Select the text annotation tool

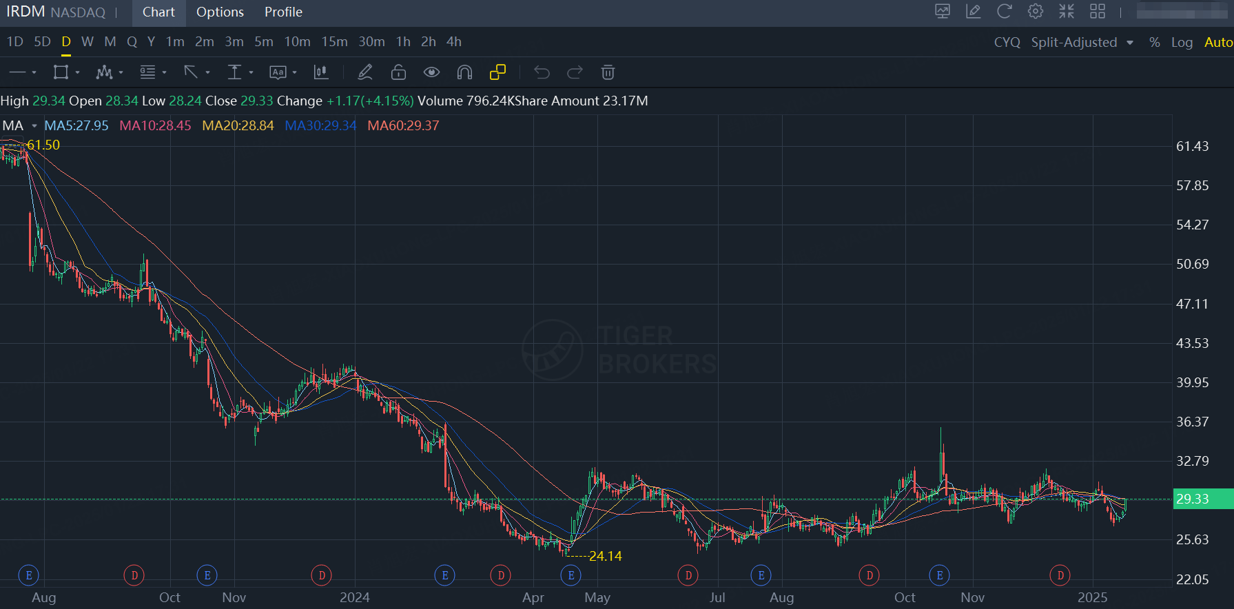(x=278, y=72)
